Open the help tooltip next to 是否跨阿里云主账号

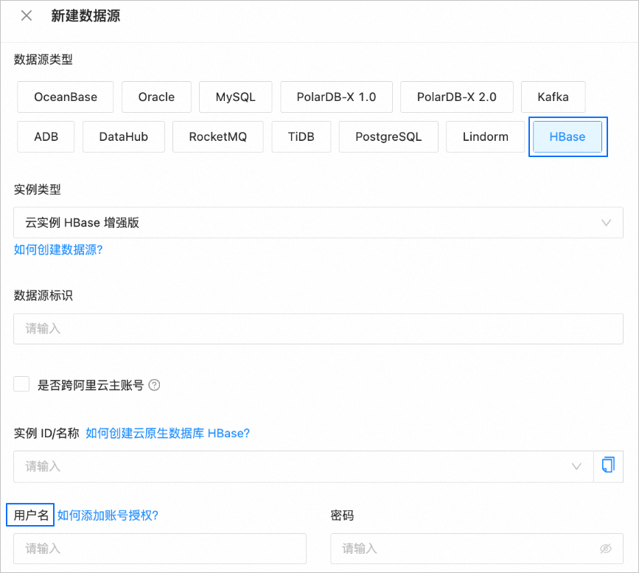154,384
